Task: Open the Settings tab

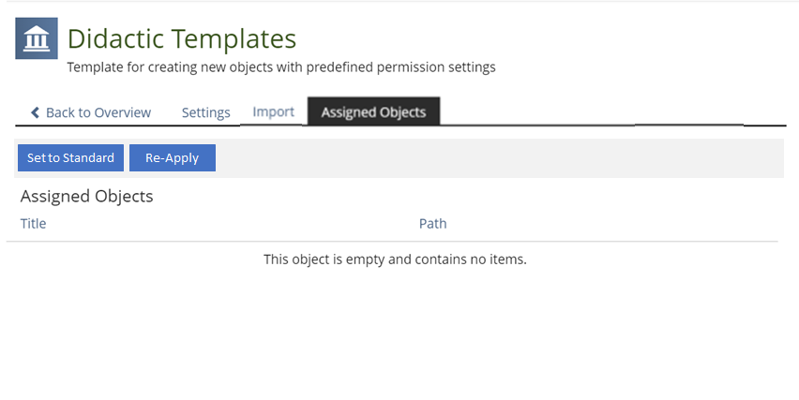Action: pyautogui.click(x=205, y=112)
